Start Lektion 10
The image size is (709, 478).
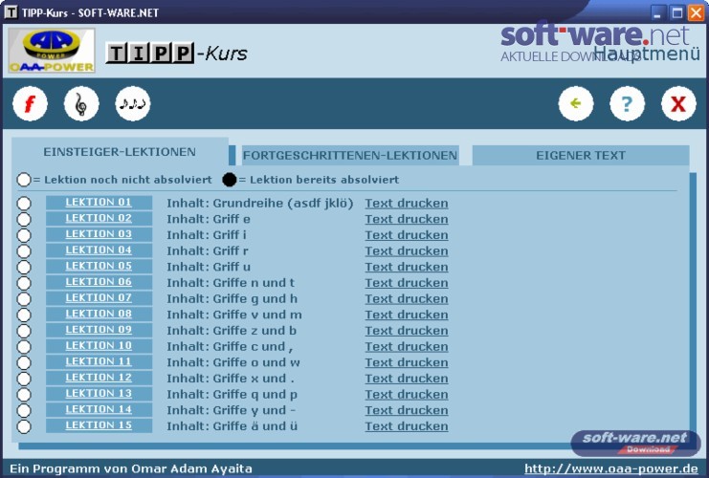(99, 346)
